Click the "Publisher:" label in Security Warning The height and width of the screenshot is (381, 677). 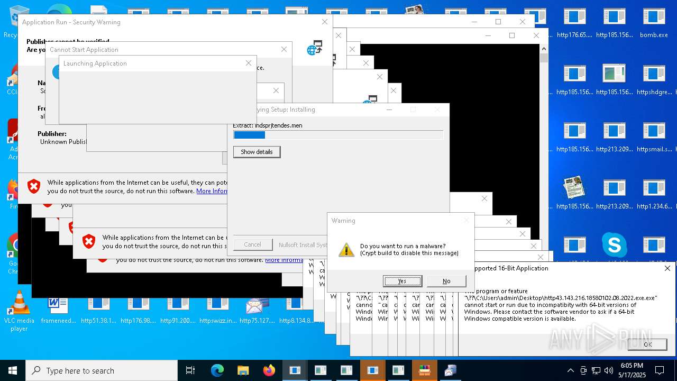pos(52,134)
